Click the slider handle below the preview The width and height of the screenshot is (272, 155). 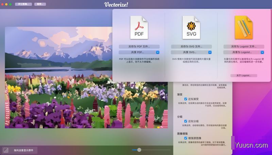(x=139, y=150)
